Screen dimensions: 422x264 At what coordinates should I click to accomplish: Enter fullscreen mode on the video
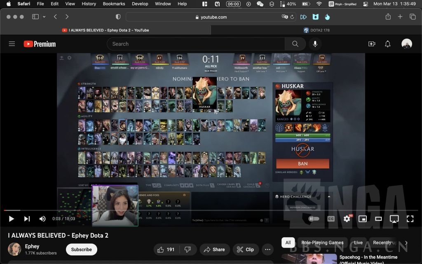coord(410,219)
